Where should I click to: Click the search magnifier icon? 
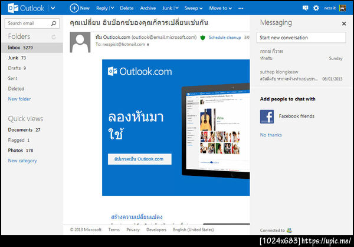[x=54, y=23]
